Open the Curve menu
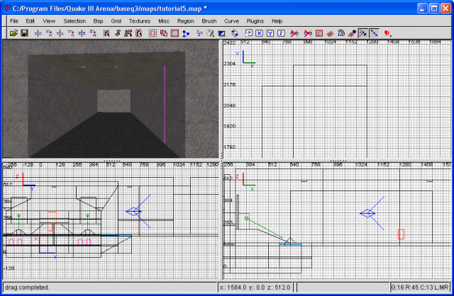 [232, 21]
